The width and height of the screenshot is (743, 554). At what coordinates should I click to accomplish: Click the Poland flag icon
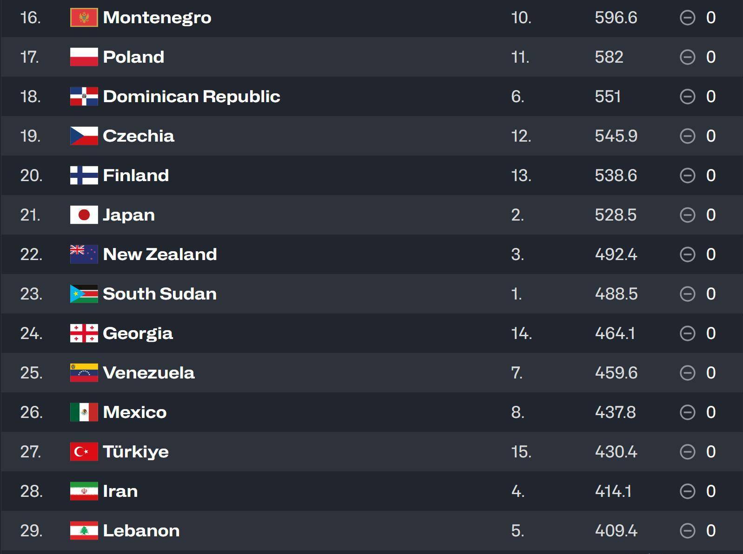84,57
